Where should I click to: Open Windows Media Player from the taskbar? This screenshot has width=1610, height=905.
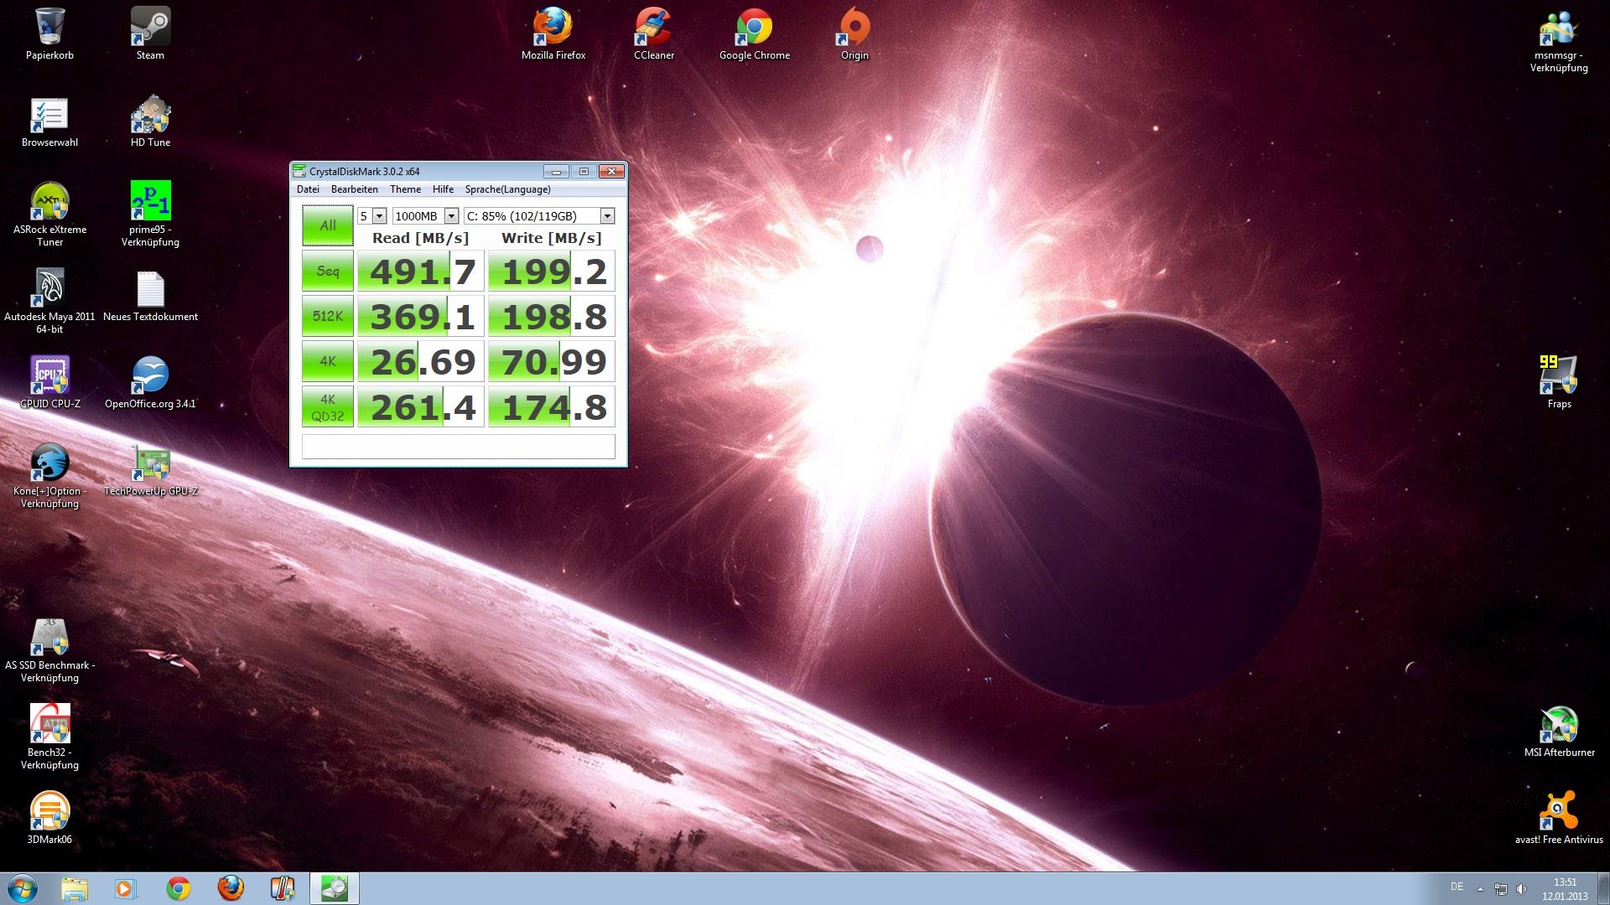click(126, 888)
